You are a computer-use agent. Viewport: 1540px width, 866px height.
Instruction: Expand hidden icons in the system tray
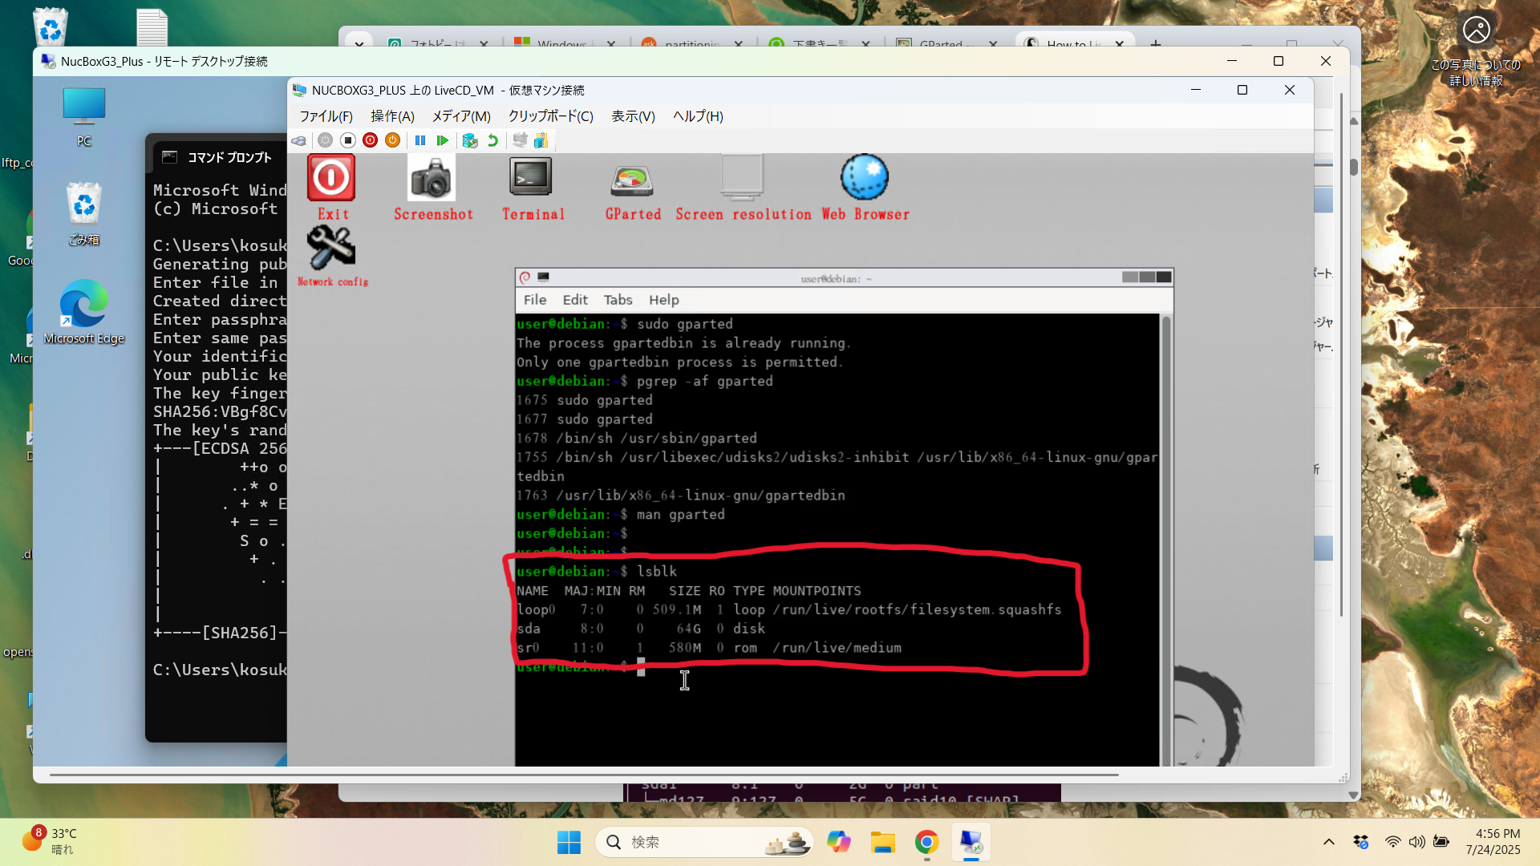click(x=1328, y=842)
